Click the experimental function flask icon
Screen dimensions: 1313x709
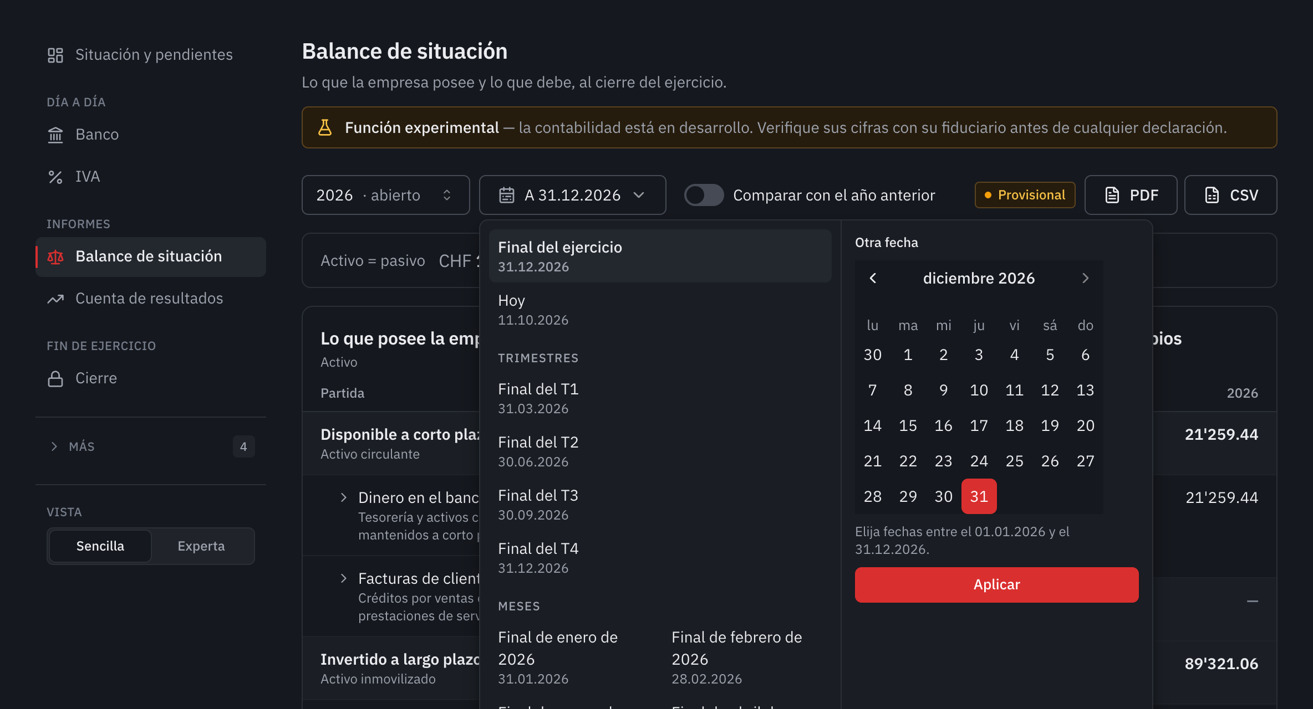[325, 127]
